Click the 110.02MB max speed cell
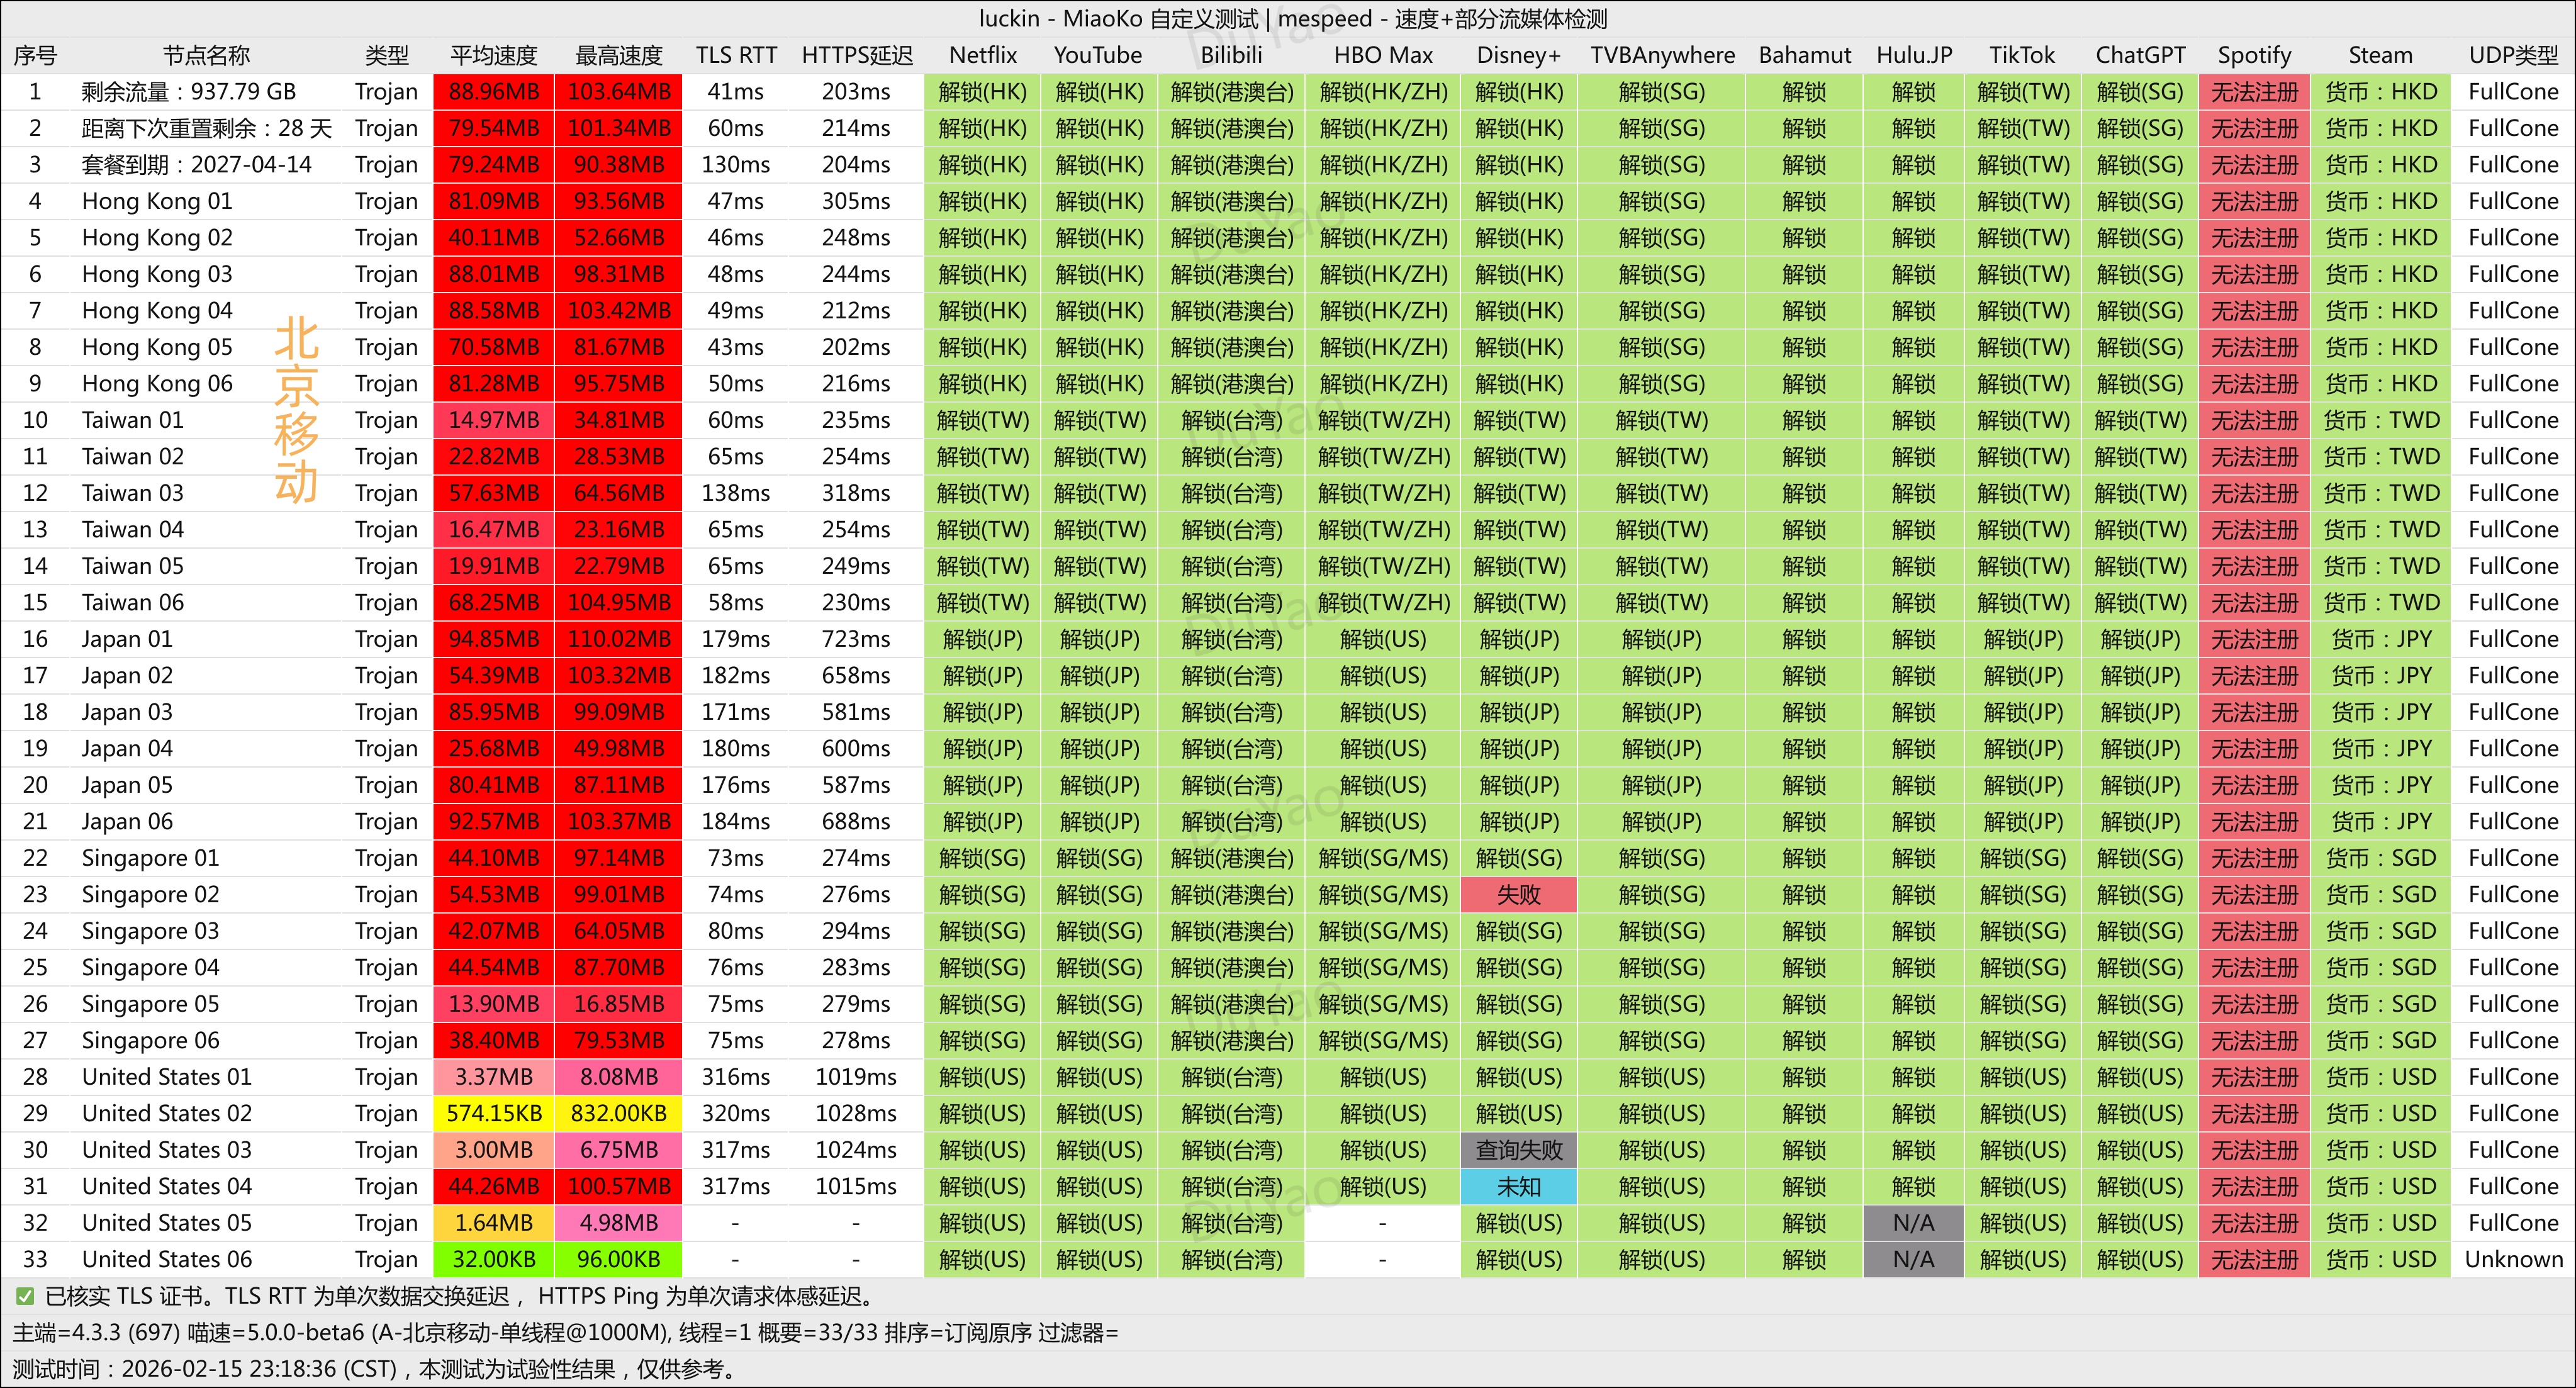2576x1388 pixels. click(x=619, y=639)
